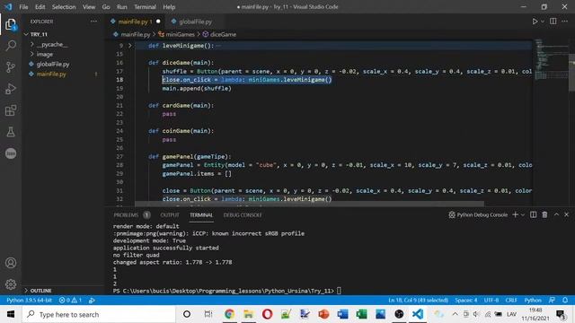575x323 pixels.
Task: Open the Run menu
Action: click(122, 6)
